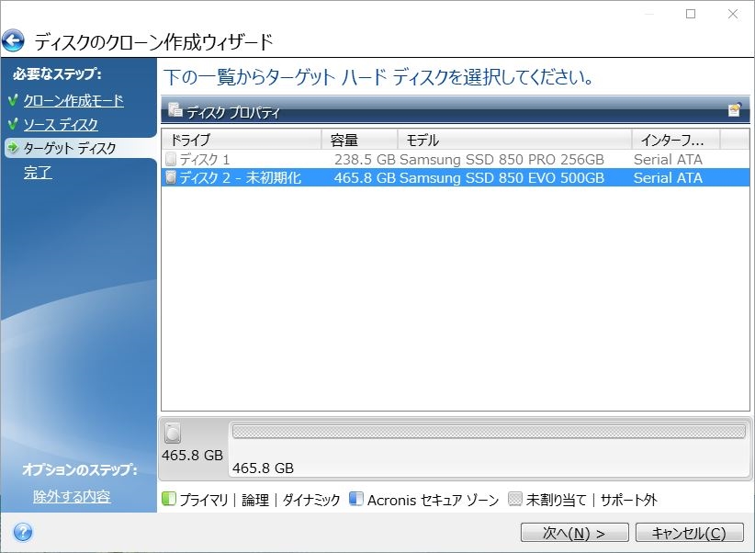Click the unallocated space bar in disk layout

pyautogui.click(x=489, y=431)
